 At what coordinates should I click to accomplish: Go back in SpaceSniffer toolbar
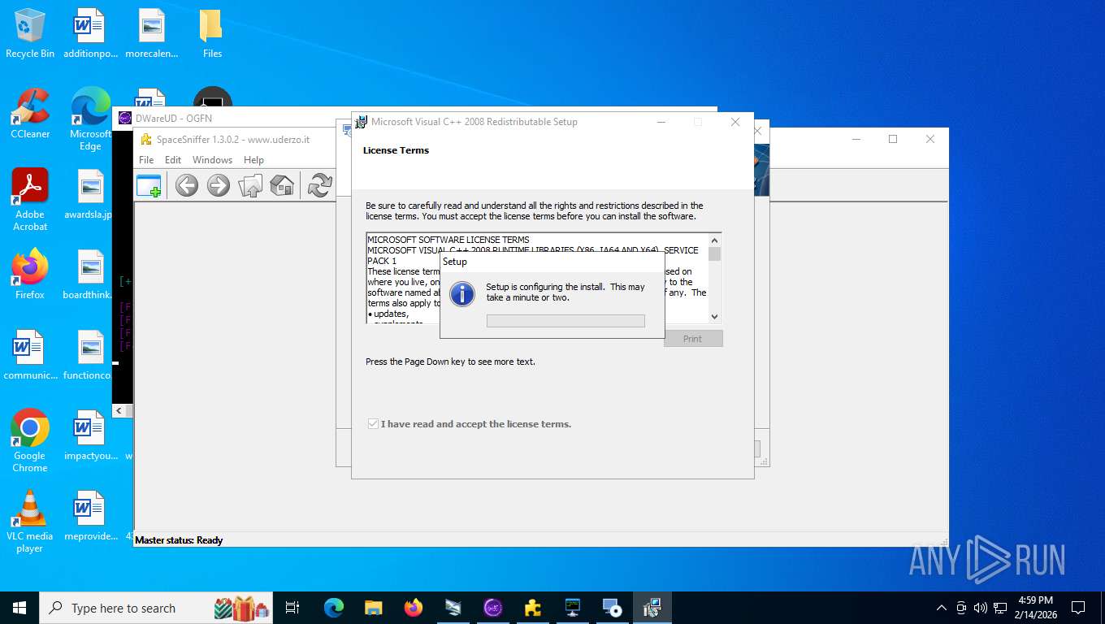(187, 185)
